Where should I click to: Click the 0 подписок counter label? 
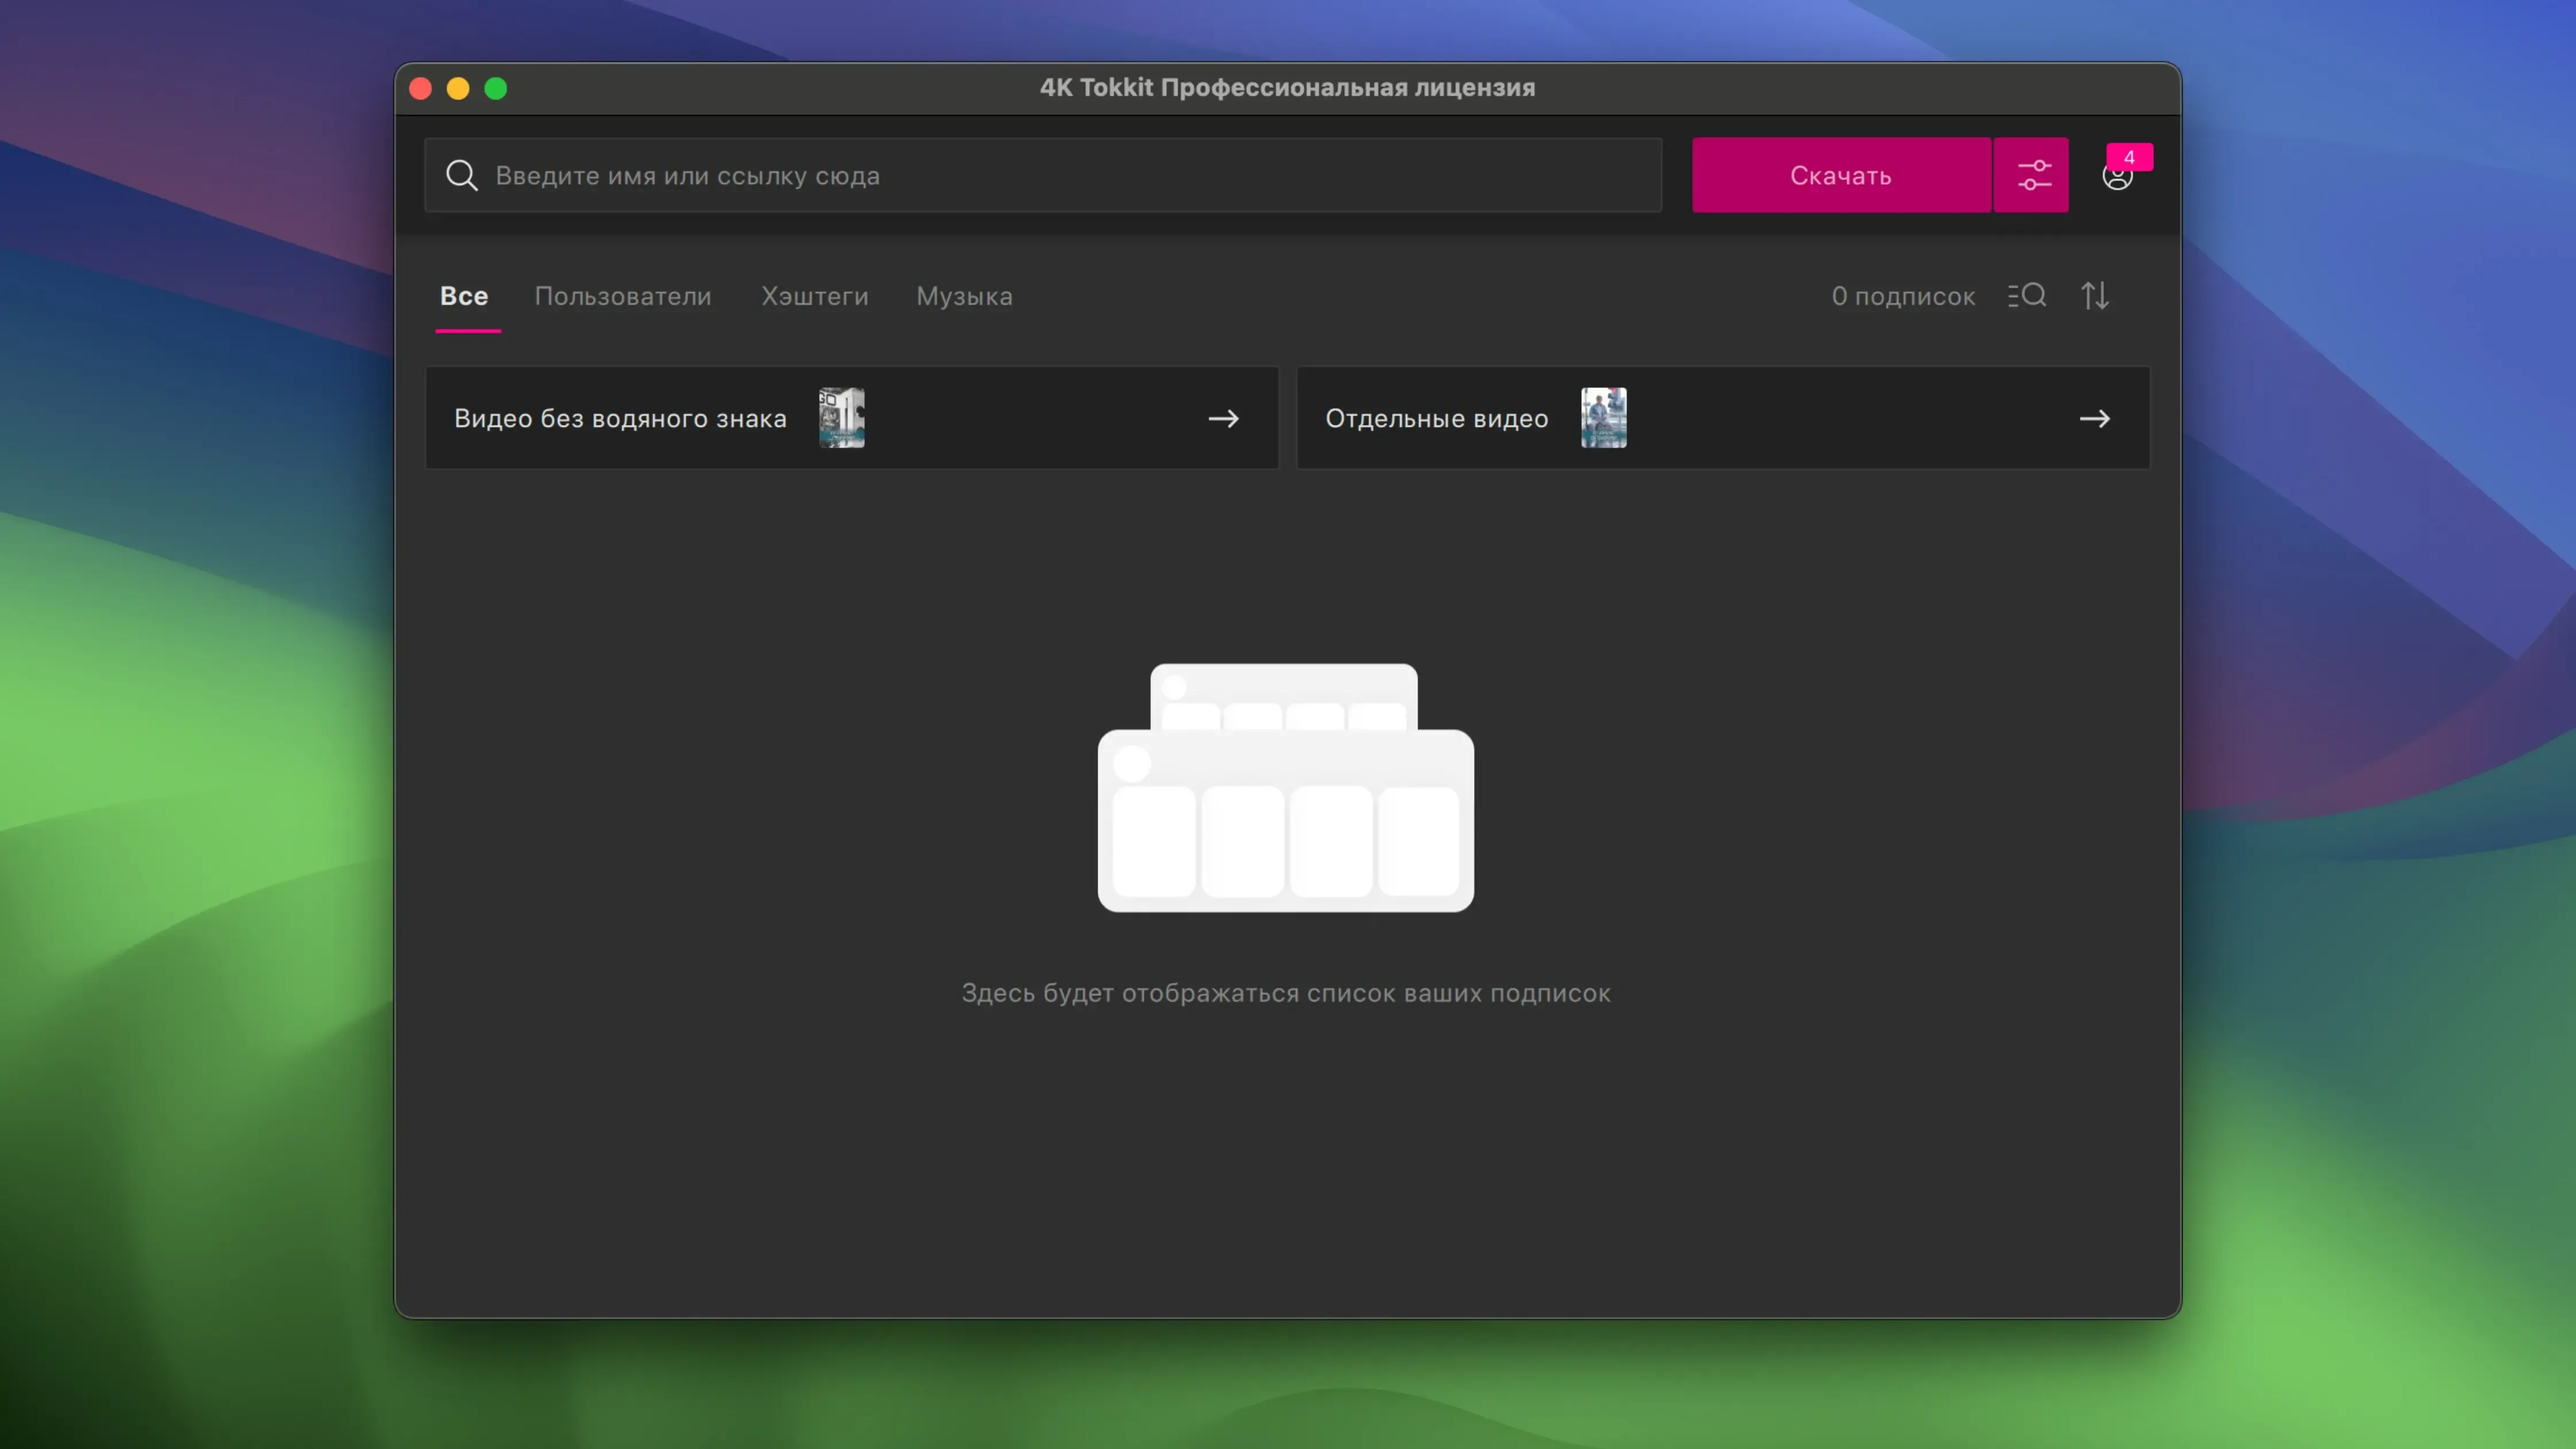[x=1902, y=296]
